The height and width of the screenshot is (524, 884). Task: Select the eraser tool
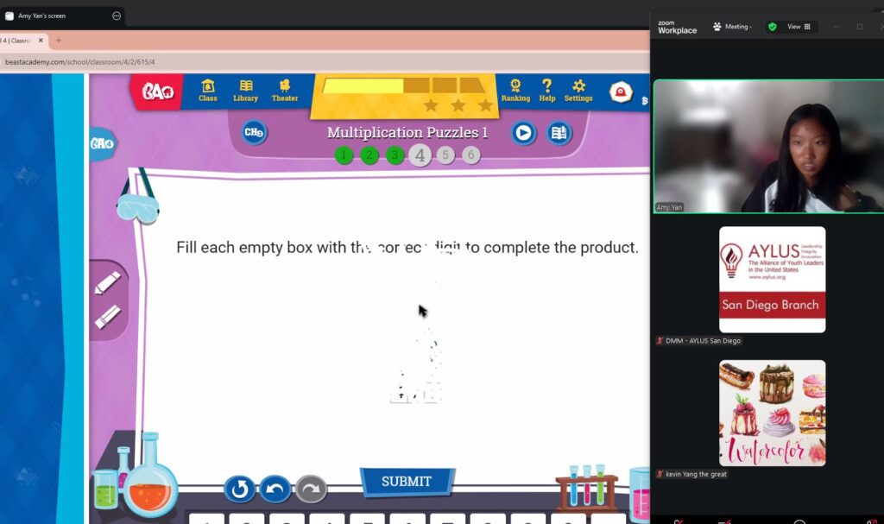[107, 317]
